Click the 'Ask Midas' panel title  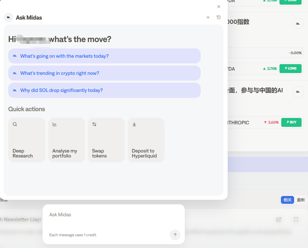(29, 18)
